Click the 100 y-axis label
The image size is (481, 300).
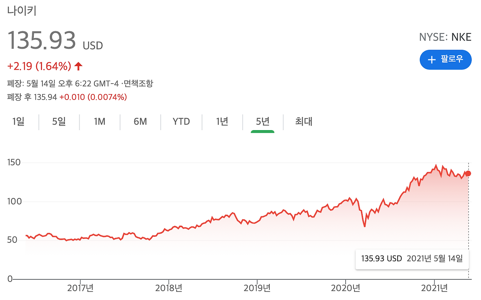click(x=14, y=201)
